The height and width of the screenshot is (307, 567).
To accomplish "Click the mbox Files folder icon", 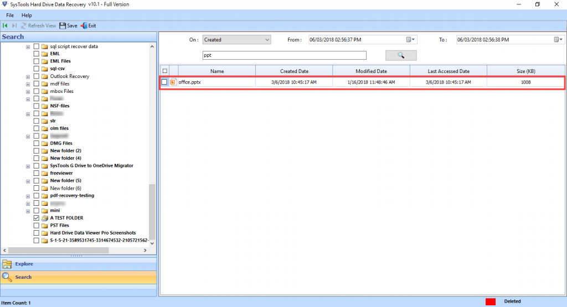I will 45,91.
